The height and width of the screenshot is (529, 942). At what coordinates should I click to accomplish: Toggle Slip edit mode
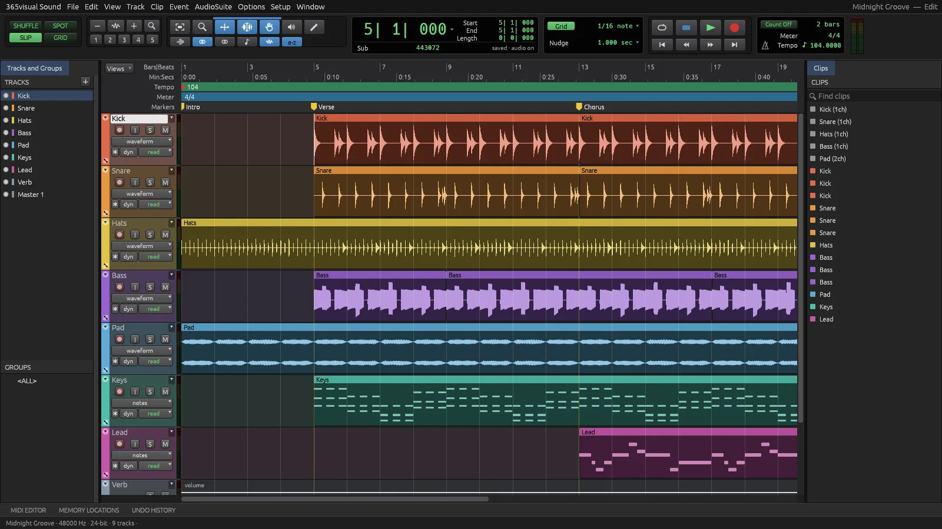tap(26, 38)
